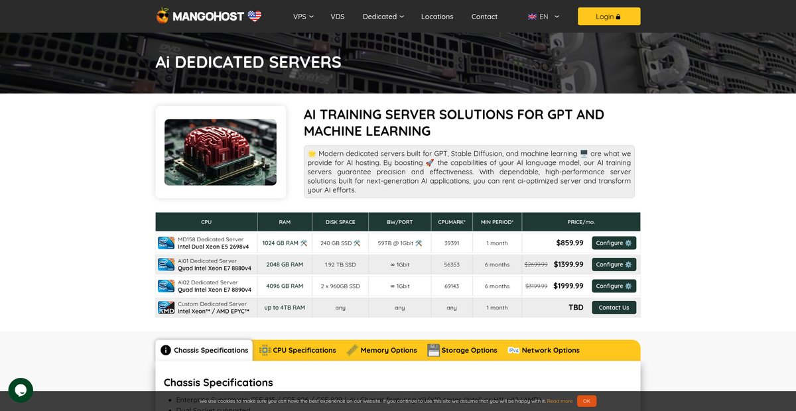The height and width of the screenshot is (411, 796).
Task: Click the UK flag language icon
Action: (x=532, y=17)
